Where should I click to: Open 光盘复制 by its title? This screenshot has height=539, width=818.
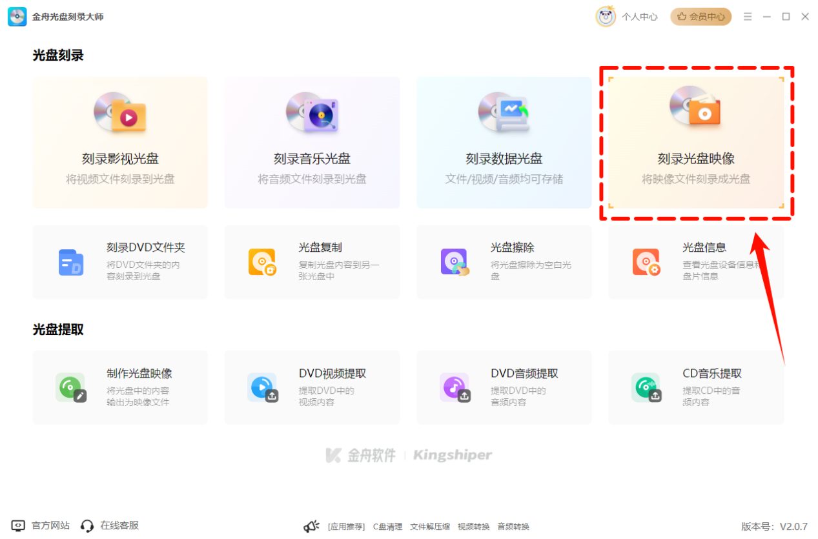[x=320, y=247]
